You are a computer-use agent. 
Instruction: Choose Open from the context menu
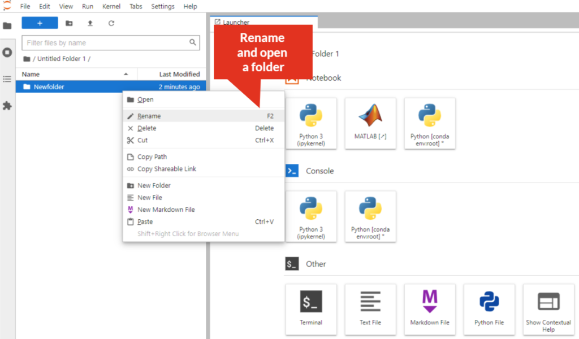pyautogui.click(x=204, y=99)
